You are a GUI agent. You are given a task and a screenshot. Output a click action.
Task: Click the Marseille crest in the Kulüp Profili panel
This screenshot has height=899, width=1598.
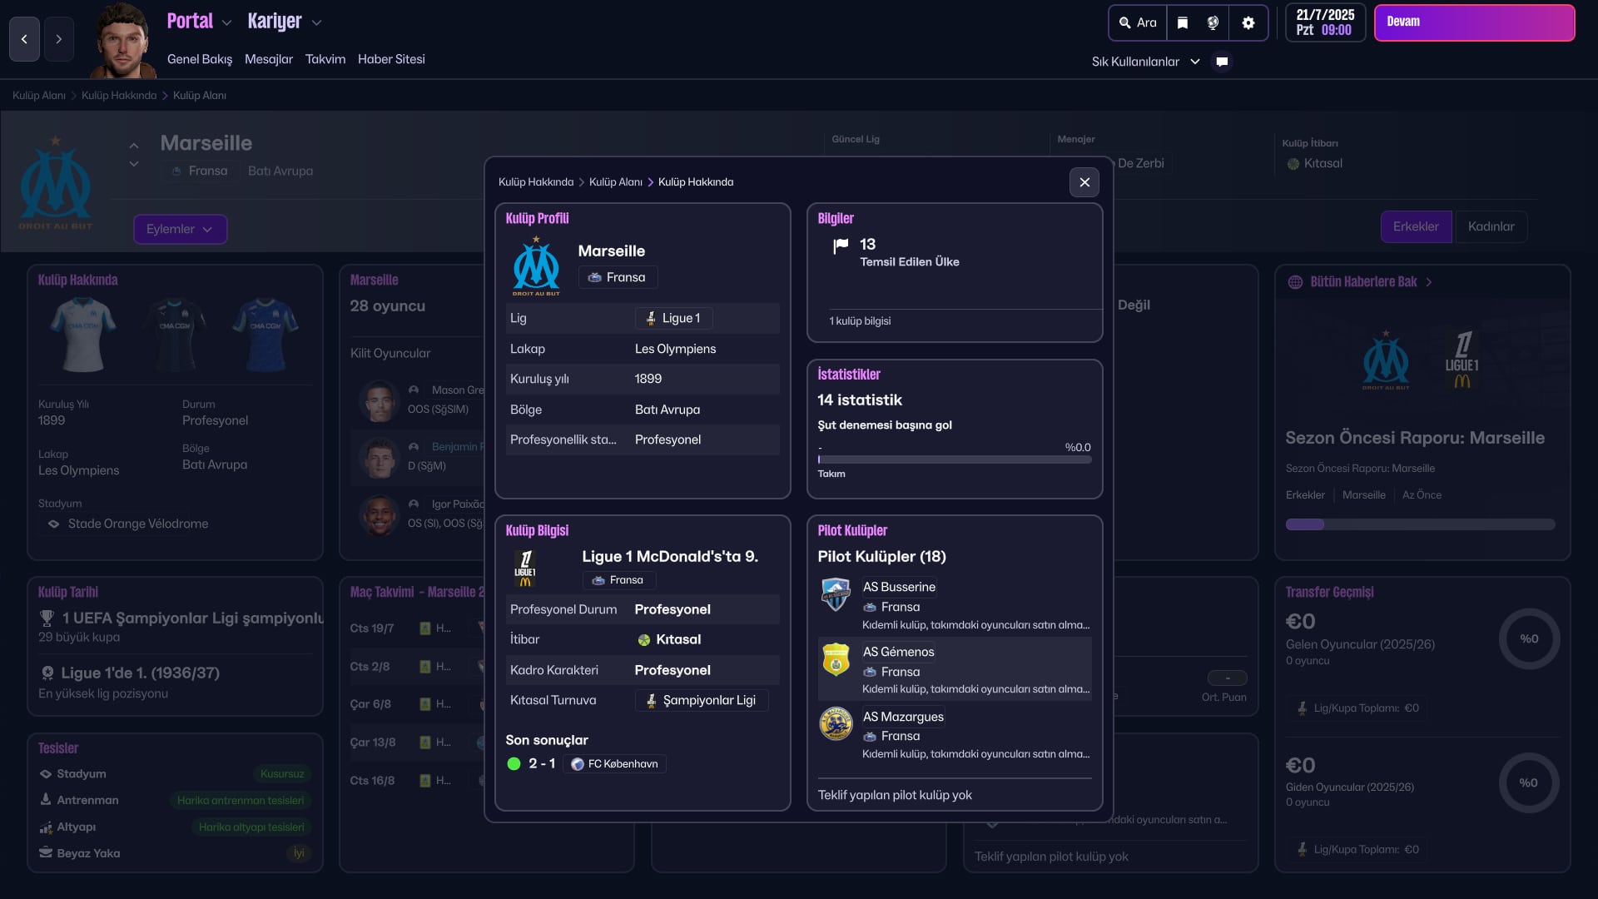536,266
